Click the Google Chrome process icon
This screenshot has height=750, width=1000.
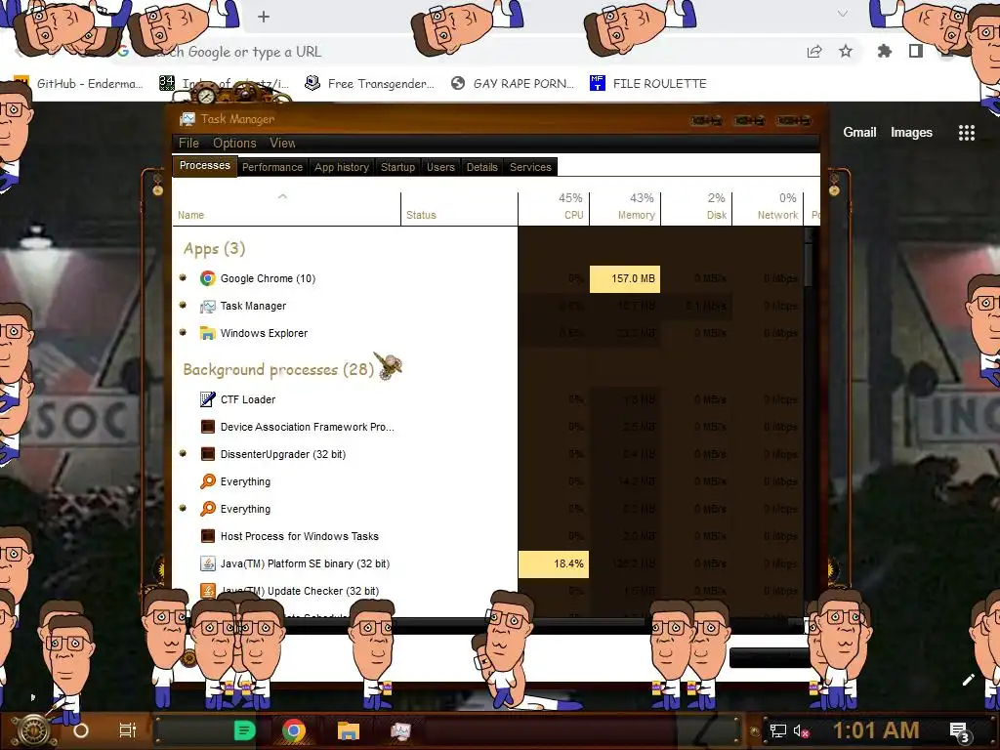(207, 278)
